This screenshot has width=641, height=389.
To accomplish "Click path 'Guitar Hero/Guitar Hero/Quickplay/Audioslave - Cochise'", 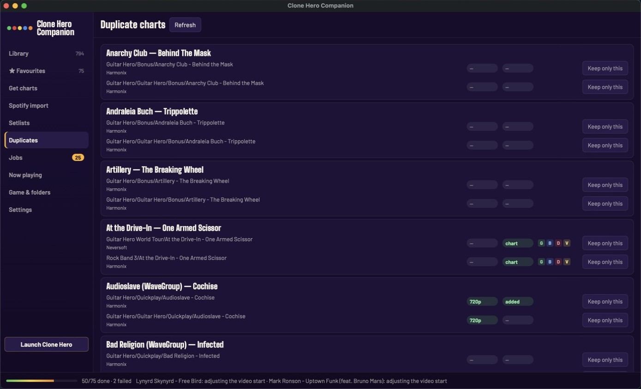I will click(x=175, y=316).
